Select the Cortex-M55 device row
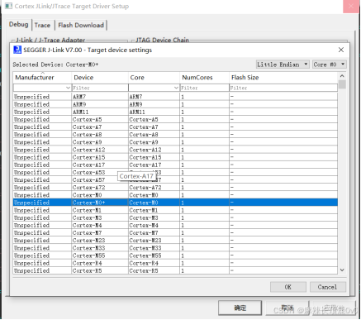Image resolution: width=361 pixels, height=320 pixels. [175, 256]
